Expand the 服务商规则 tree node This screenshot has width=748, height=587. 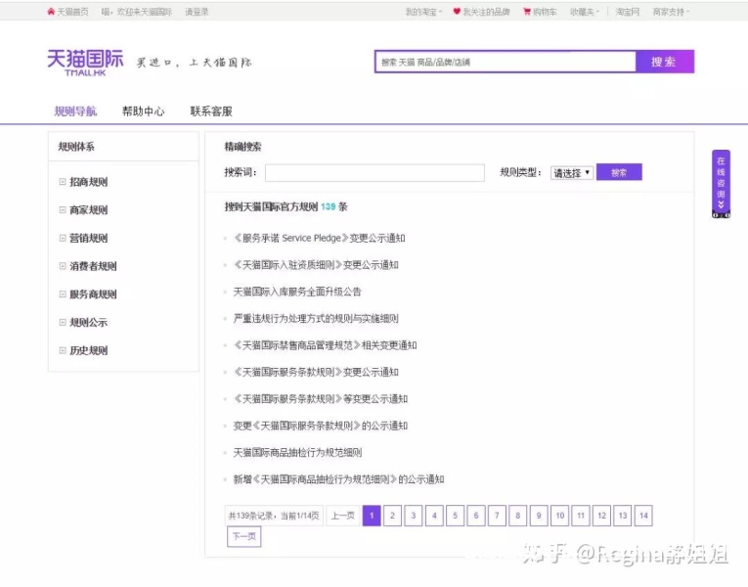click(63, 293)
